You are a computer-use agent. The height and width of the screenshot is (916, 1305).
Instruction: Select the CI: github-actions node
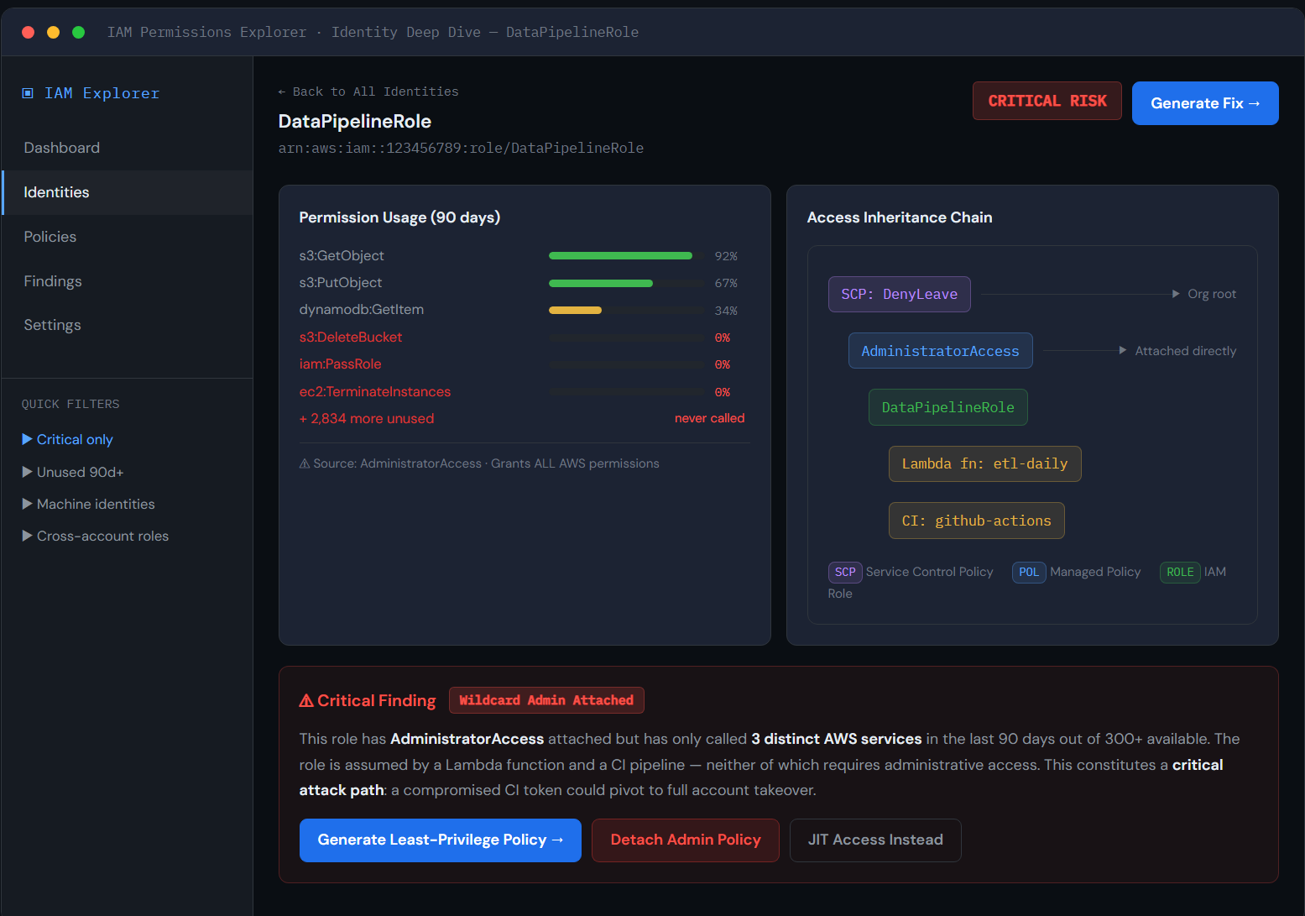pos(977,521)
